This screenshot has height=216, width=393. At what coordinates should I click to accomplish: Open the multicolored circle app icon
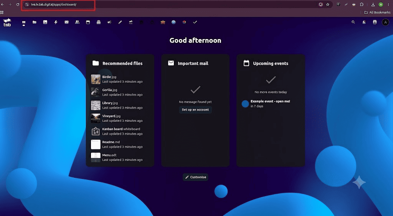click(x=184, y=22)
